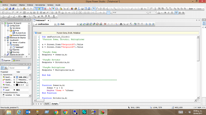The width and height of the screenshot is (206, 115).
Task: Run the application with the green play icon
Action: tap(53, 9)
